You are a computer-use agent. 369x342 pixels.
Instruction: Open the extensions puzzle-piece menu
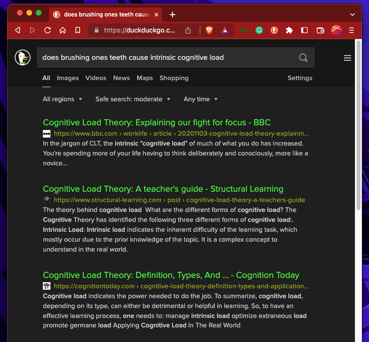tap(289, 30)
